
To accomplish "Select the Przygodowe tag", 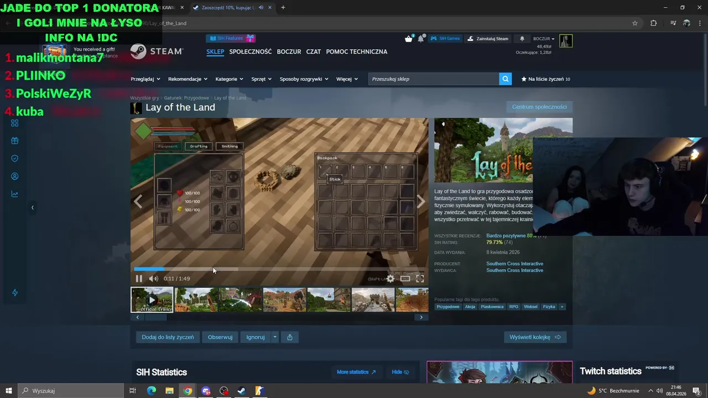I will [x=448, y=307].
